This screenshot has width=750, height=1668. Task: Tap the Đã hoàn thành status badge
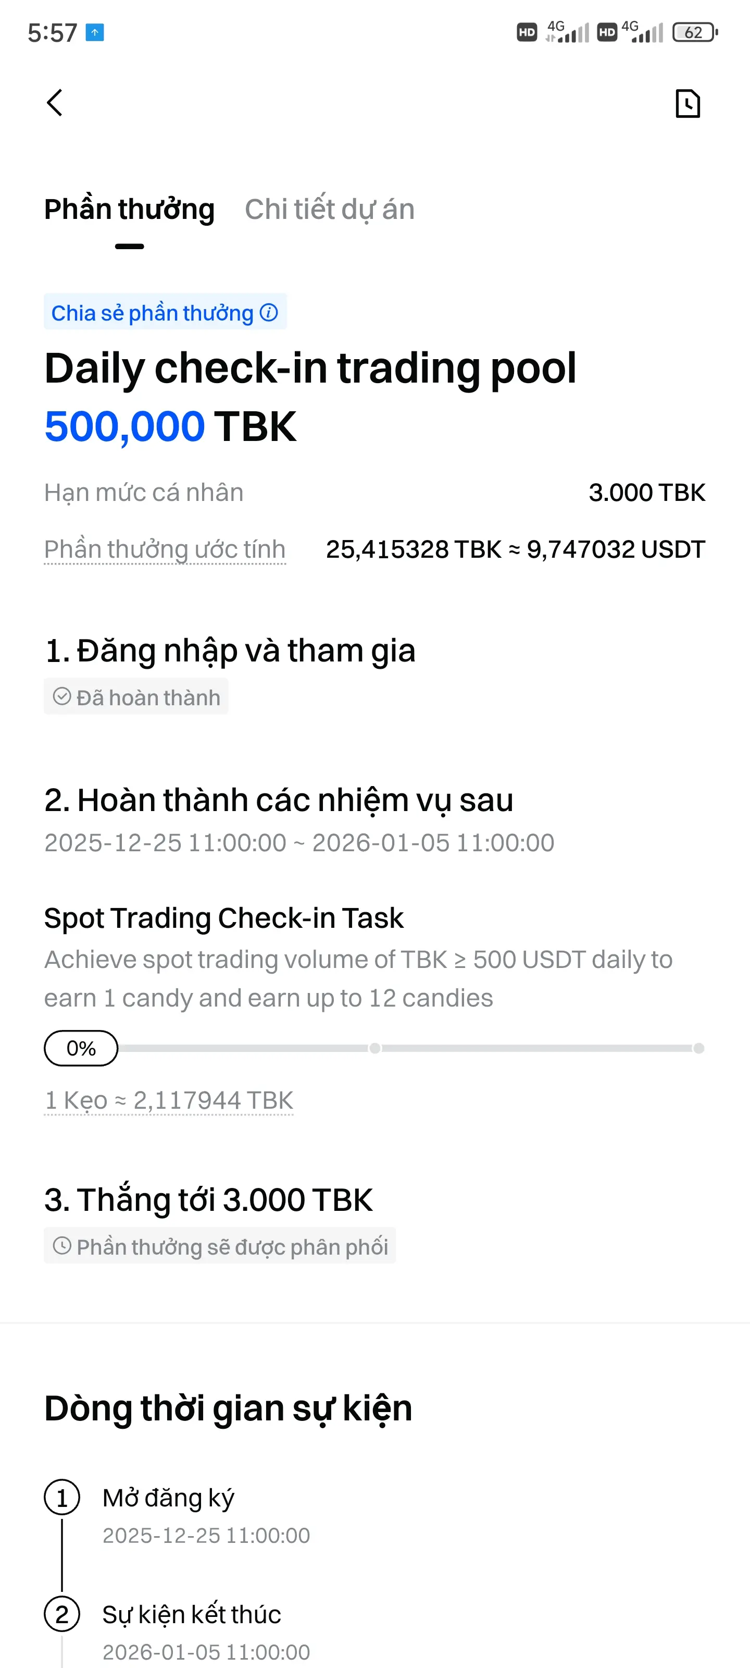coord(136,697)
